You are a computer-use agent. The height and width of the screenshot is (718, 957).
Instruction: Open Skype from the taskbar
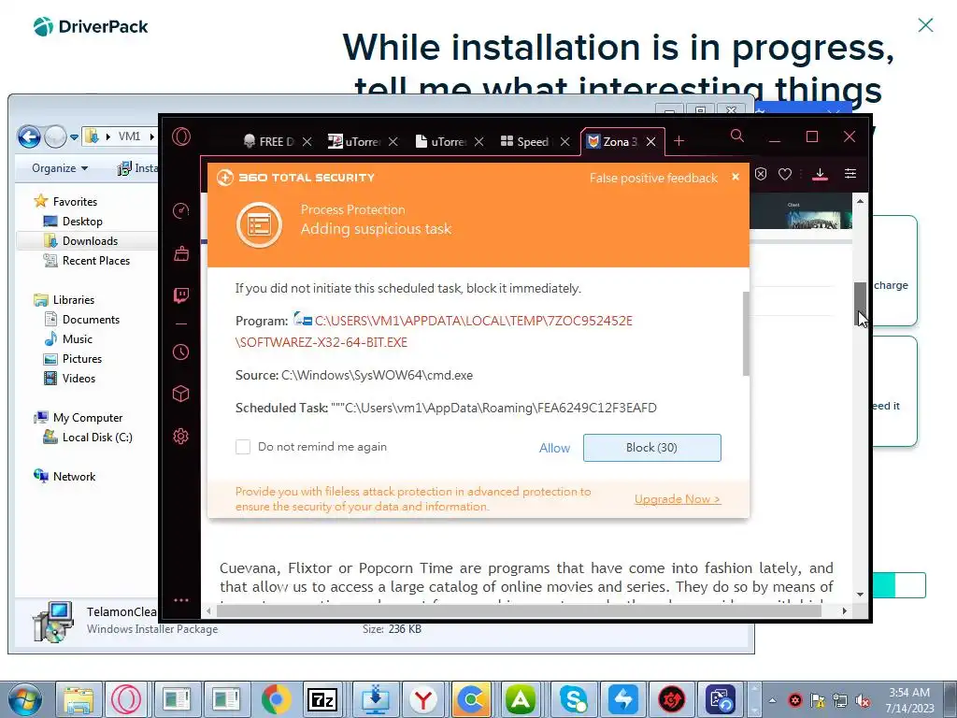click(x=573, y=699)
